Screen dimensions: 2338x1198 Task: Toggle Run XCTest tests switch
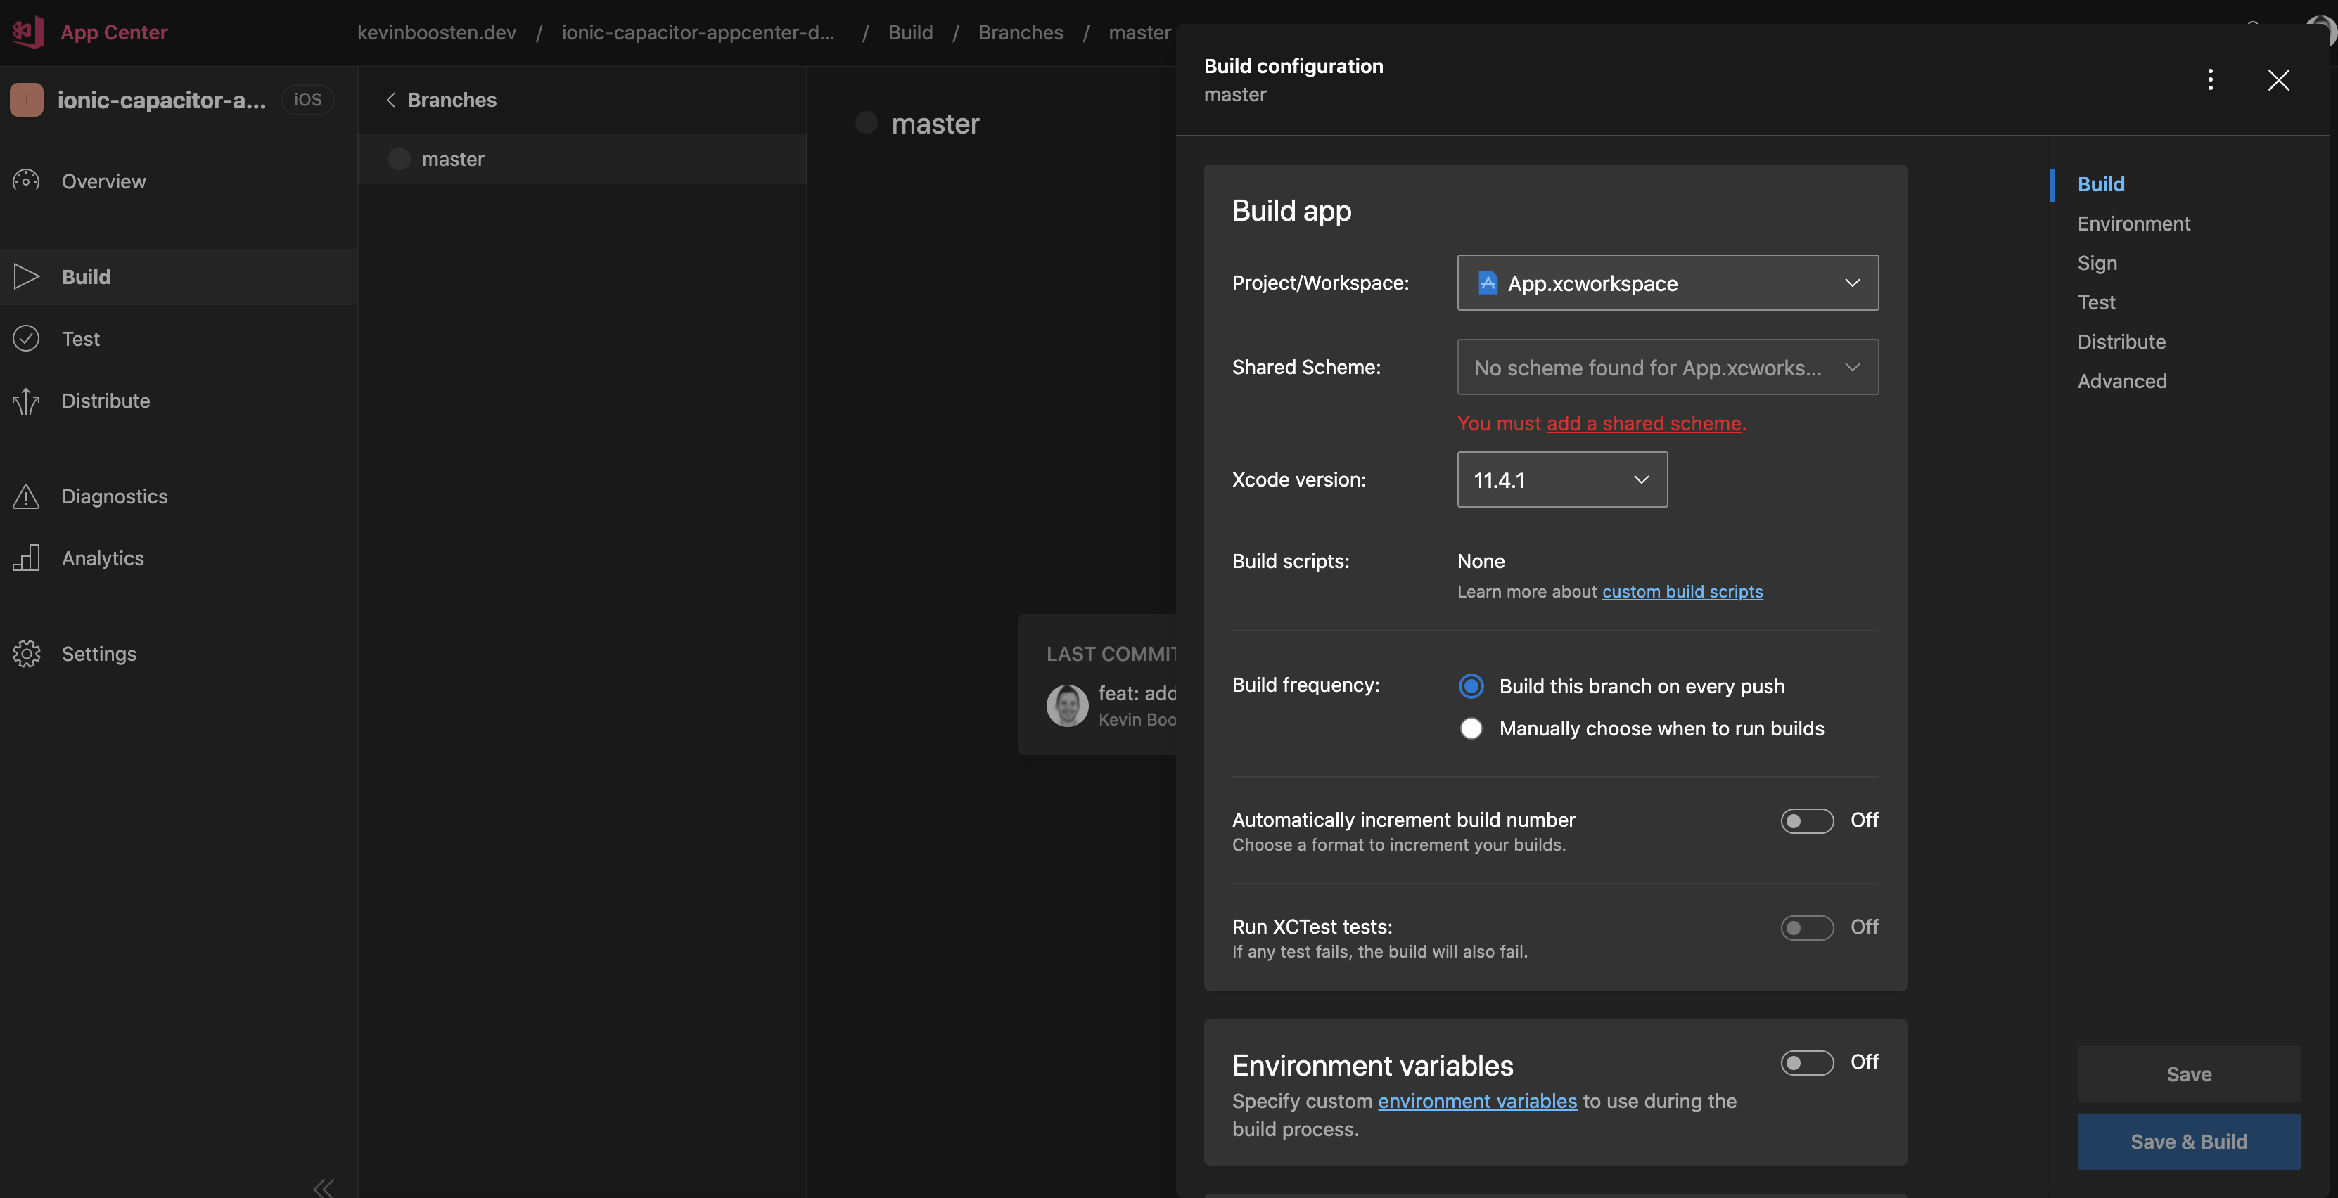pyautogui.click(x=1806, y=928)
